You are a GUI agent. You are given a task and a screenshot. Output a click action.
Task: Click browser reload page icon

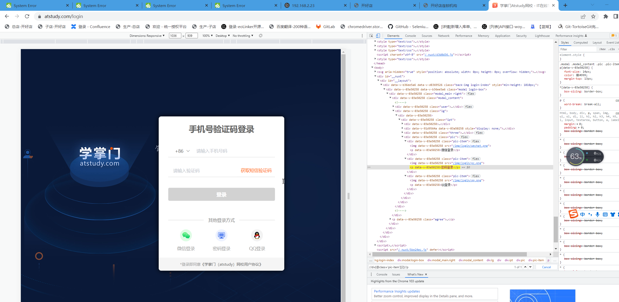(x=27, y=16)
